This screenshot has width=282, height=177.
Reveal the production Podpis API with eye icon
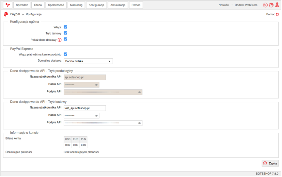coord(139,92)
